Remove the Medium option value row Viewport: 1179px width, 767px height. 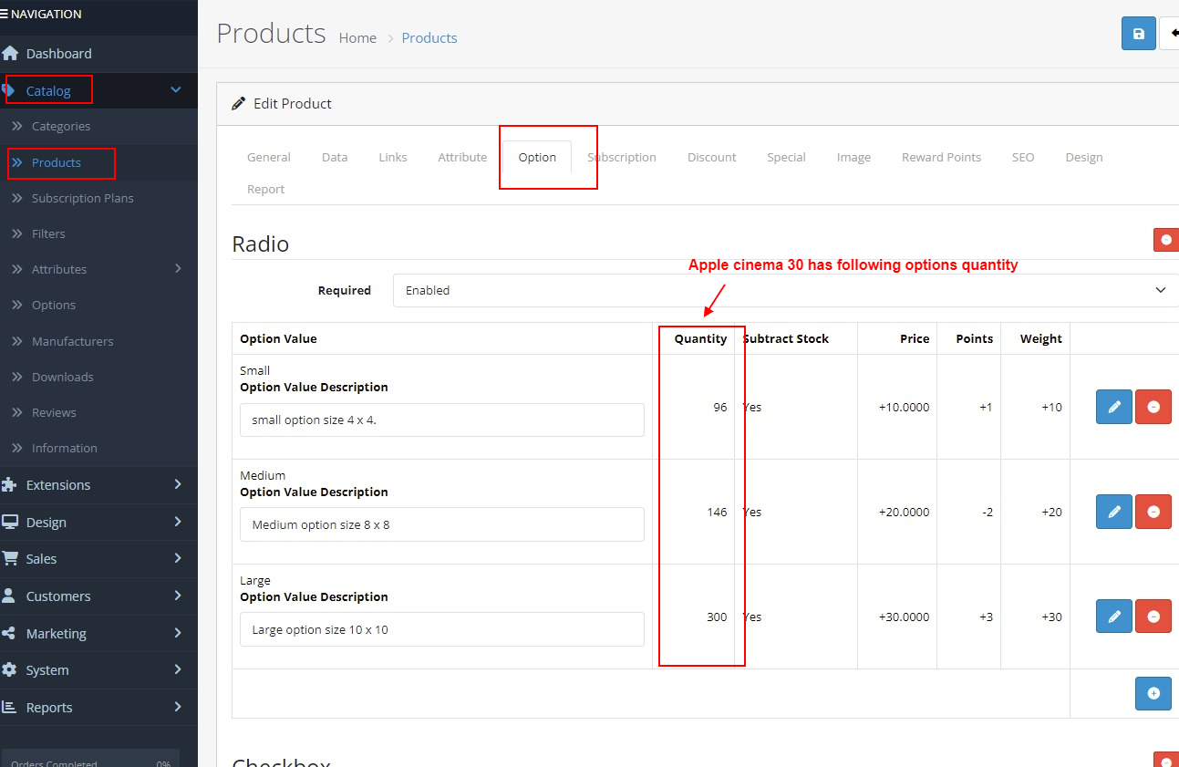(x=1153, y=512)
